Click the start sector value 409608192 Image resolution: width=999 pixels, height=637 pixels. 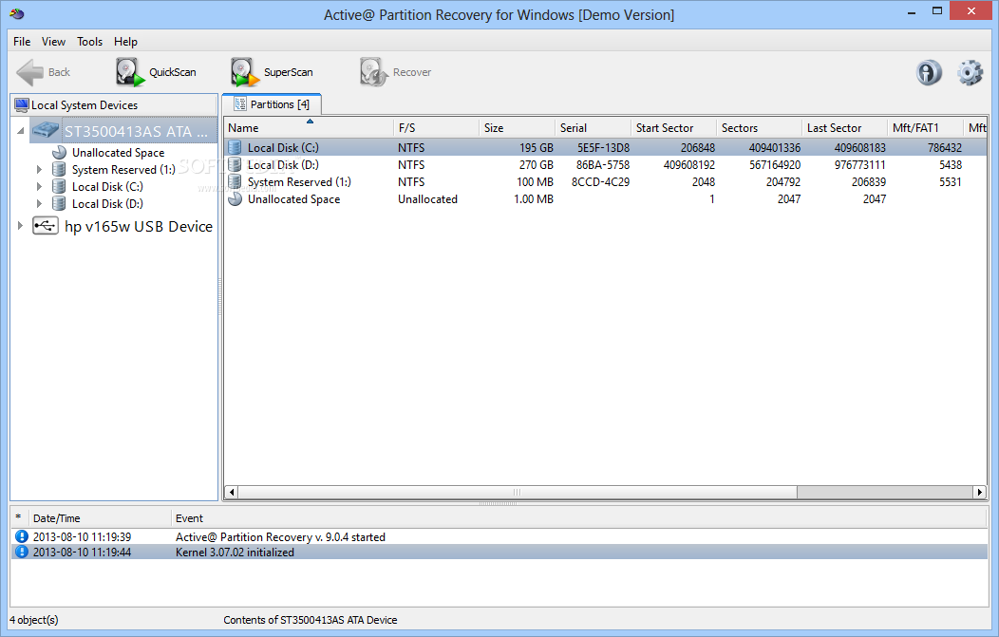(x=688, y=165)
